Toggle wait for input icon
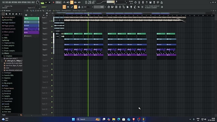 point(68,2)
